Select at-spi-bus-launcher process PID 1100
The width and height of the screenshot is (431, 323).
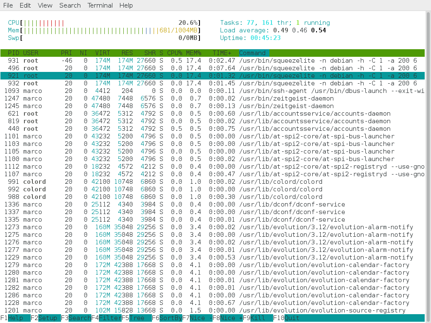pyautogui.click(x=213, y=159)
